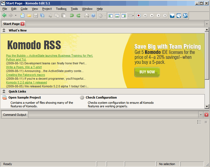Open the preview browser dropdown arrow
Viewport: 210px width, 167px height.
[105, 16]
